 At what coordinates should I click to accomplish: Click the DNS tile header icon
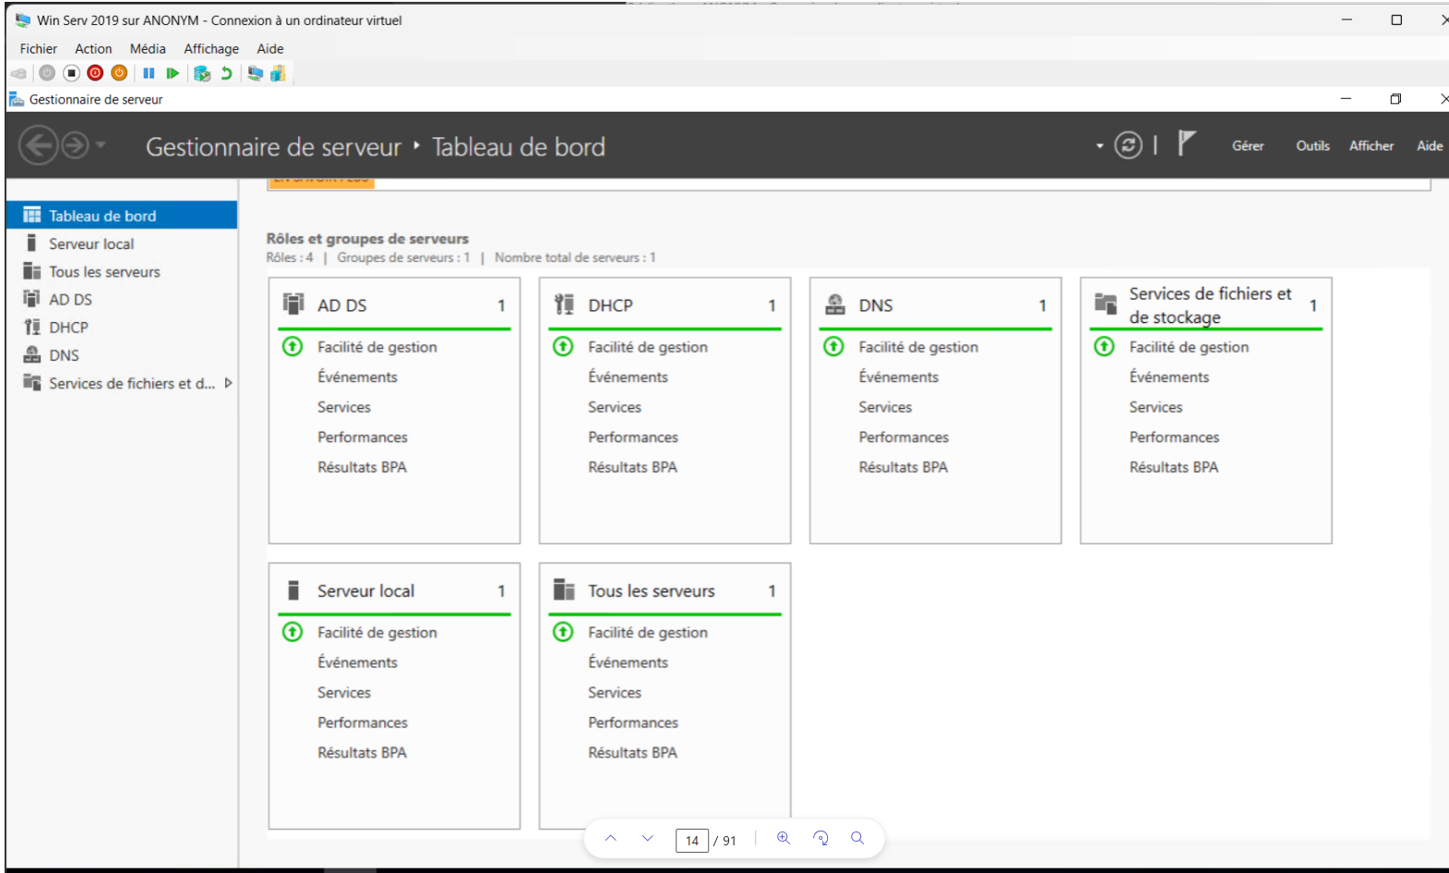834,304
